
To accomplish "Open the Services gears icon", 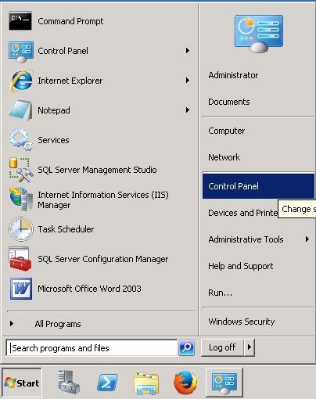I will pos(21,139).
